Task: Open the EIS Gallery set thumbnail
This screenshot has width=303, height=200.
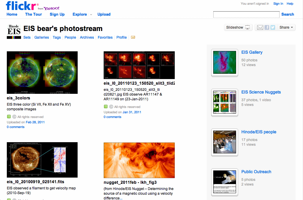Action: pyautogui.click(x=225, y=62)
